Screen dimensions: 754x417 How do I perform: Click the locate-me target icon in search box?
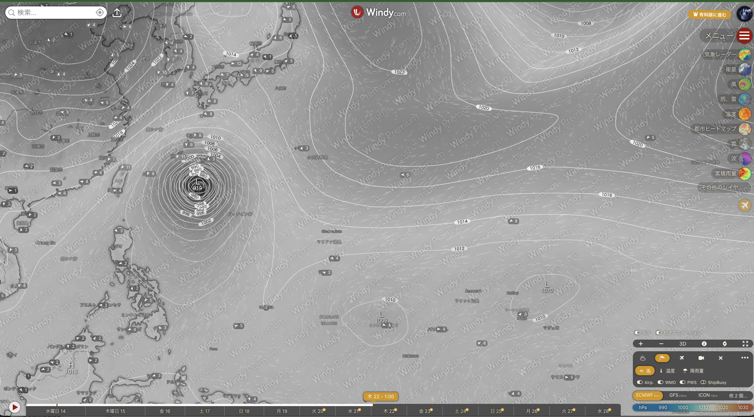pyautogui.click(x=100, y=12)
